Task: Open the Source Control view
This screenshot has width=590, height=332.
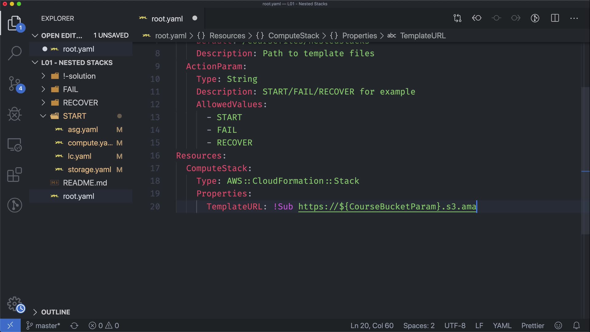Action: click(x=14, y=84)
